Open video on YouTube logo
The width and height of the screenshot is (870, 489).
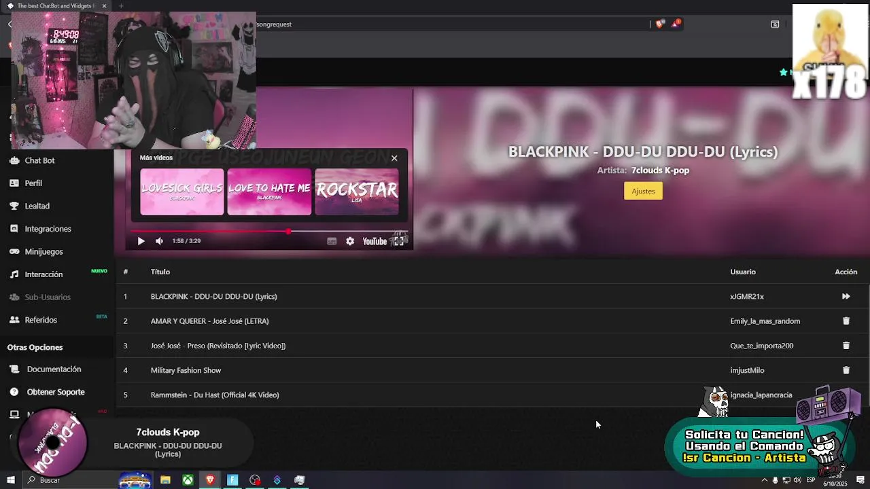tap(375, 241)
